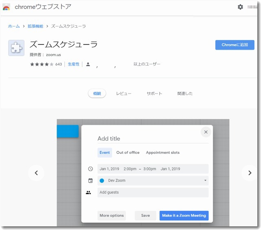Click the Chromeに追加 button
This screenshot has height=230, width=261.
235,45
